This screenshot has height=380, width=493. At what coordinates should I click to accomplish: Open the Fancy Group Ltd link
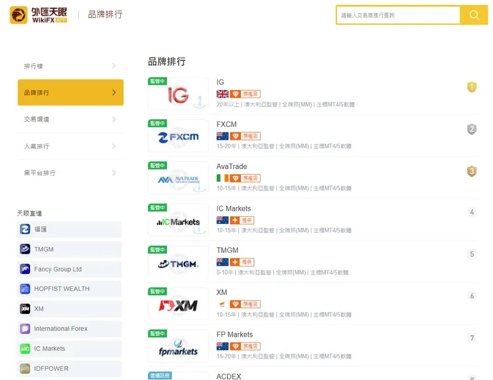tap(69, 269)
